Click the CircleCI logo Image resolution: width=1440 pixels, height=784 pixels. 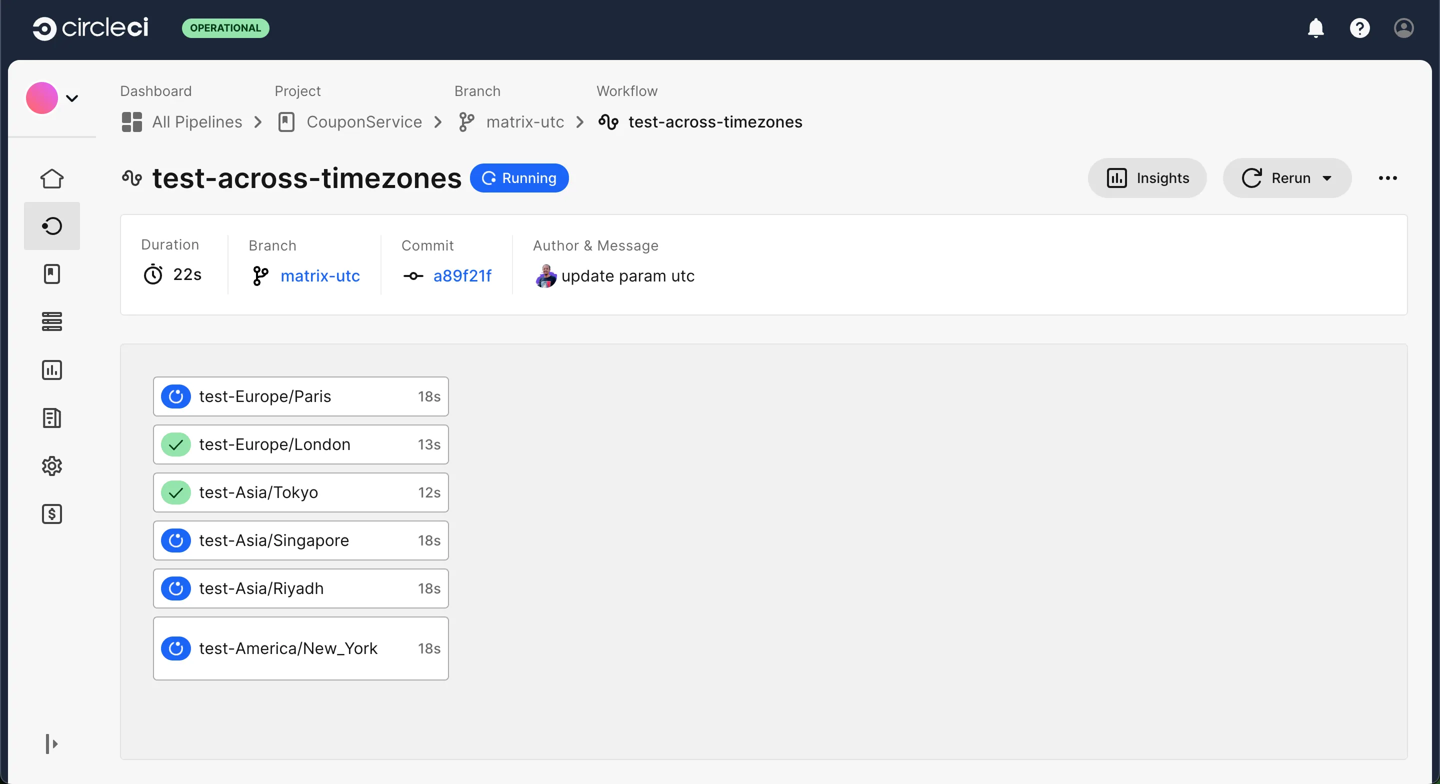[x=90, y=28]
